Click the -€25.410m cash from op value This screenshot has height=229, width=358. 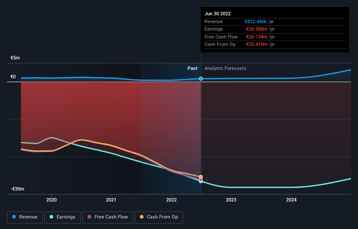point(256,45)
